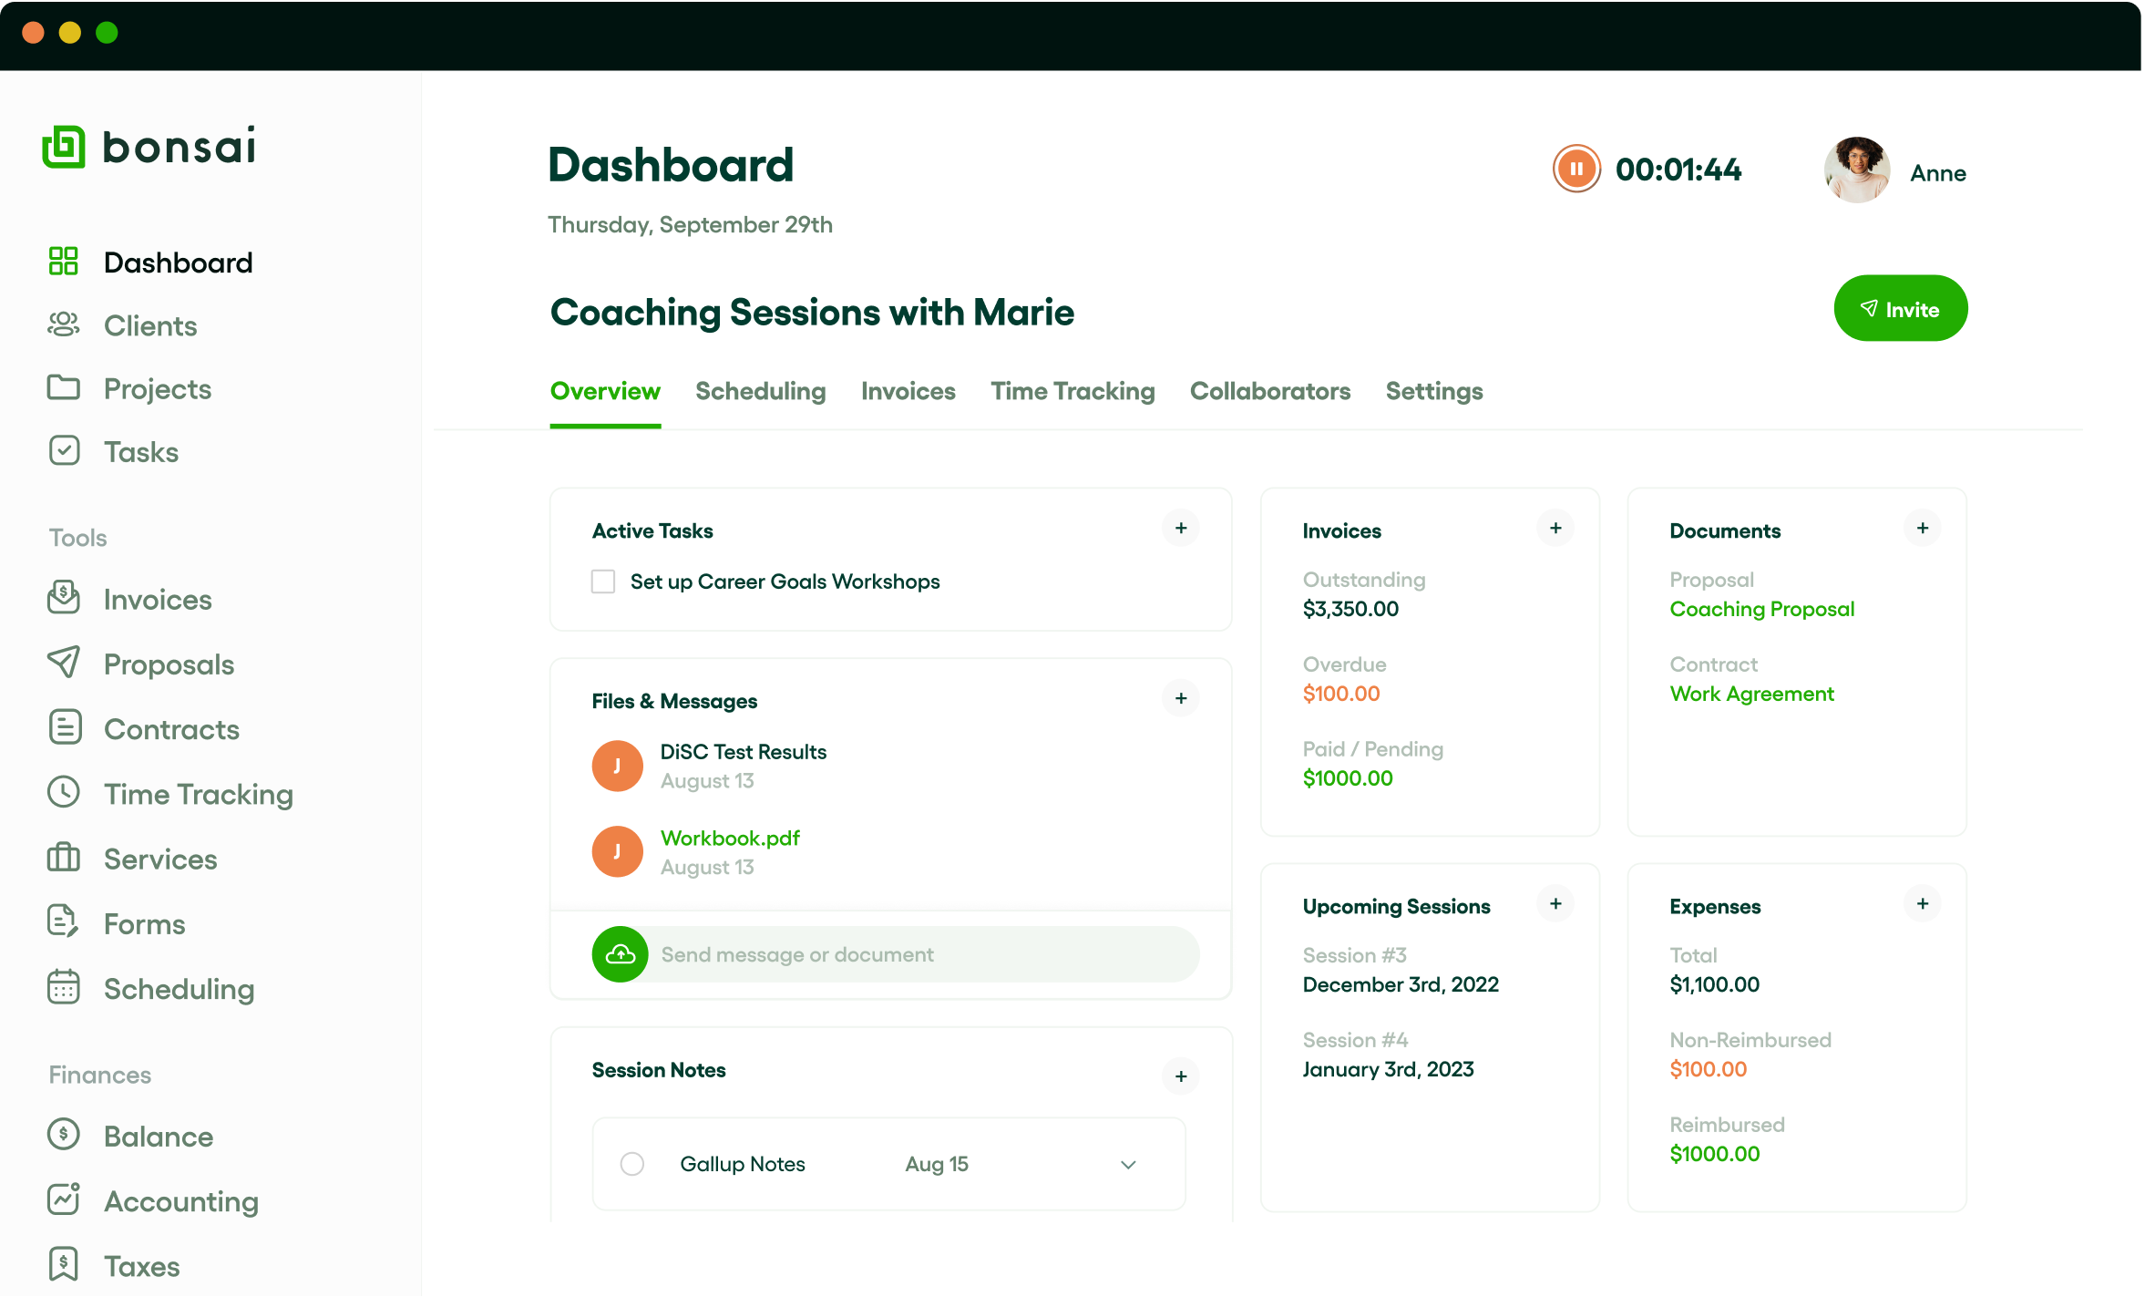Click the Scheduling calendar icon in sidebar
2145x1297 pixels.
tap(64, 987)
